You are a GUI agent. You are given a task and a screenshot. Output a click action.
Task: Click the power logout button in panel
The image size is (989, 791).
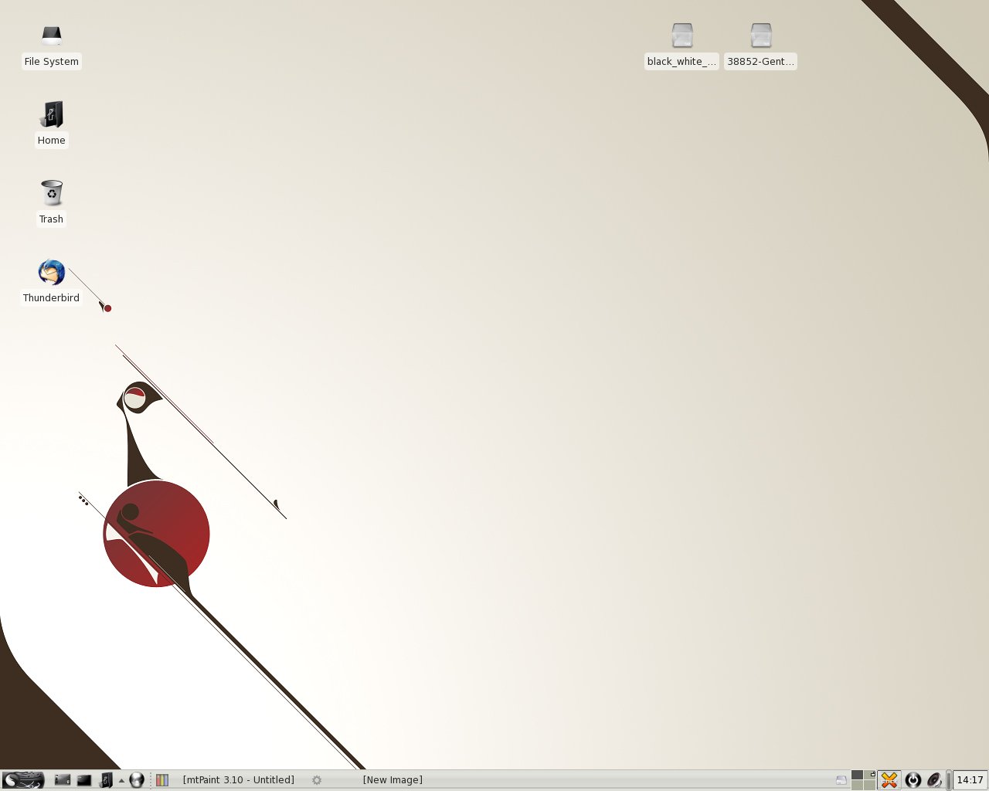click(x=913, y=780)
